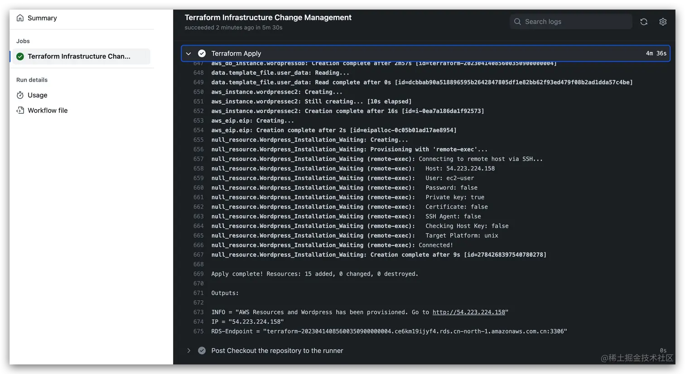The width and height of the screenshot is (685, 374).
Task: Click the 'Certificate: false' log line
Action: tap(350, 207)
